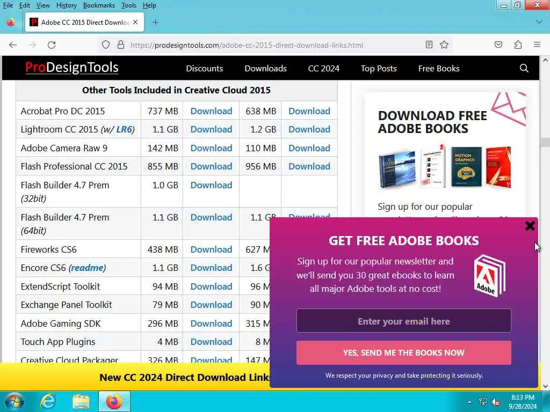Screen dimensions: 550x412
Task: Download Adobe Gaming SDK 296 MB
Action: 211,323
